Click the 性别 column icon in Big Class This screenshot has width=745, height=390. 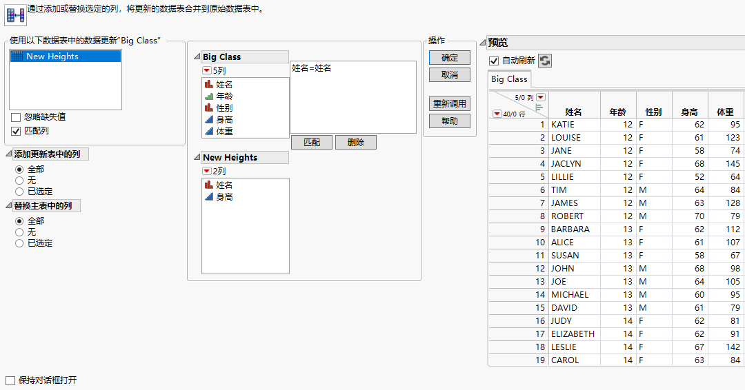point(208,108)
